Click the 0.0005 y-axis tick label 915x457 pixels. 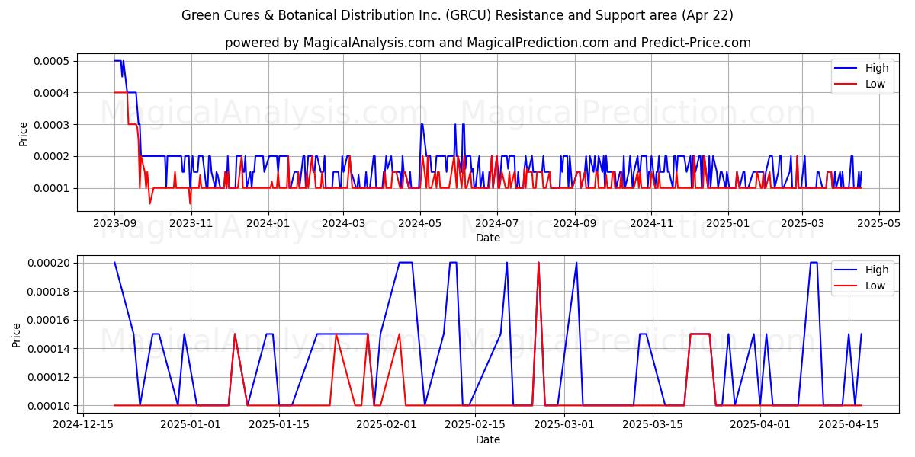[50, 61]
